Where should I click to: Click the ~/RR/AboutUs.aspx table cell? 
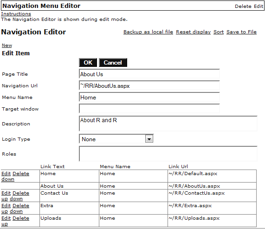point(212,186)
